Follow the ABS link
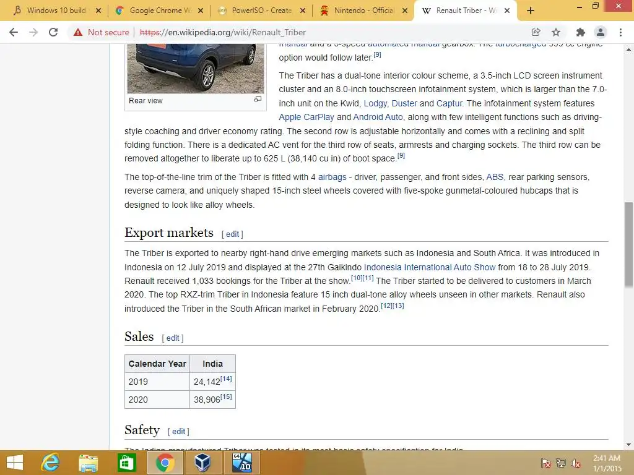The image size is (634, 475). (495, 178)
